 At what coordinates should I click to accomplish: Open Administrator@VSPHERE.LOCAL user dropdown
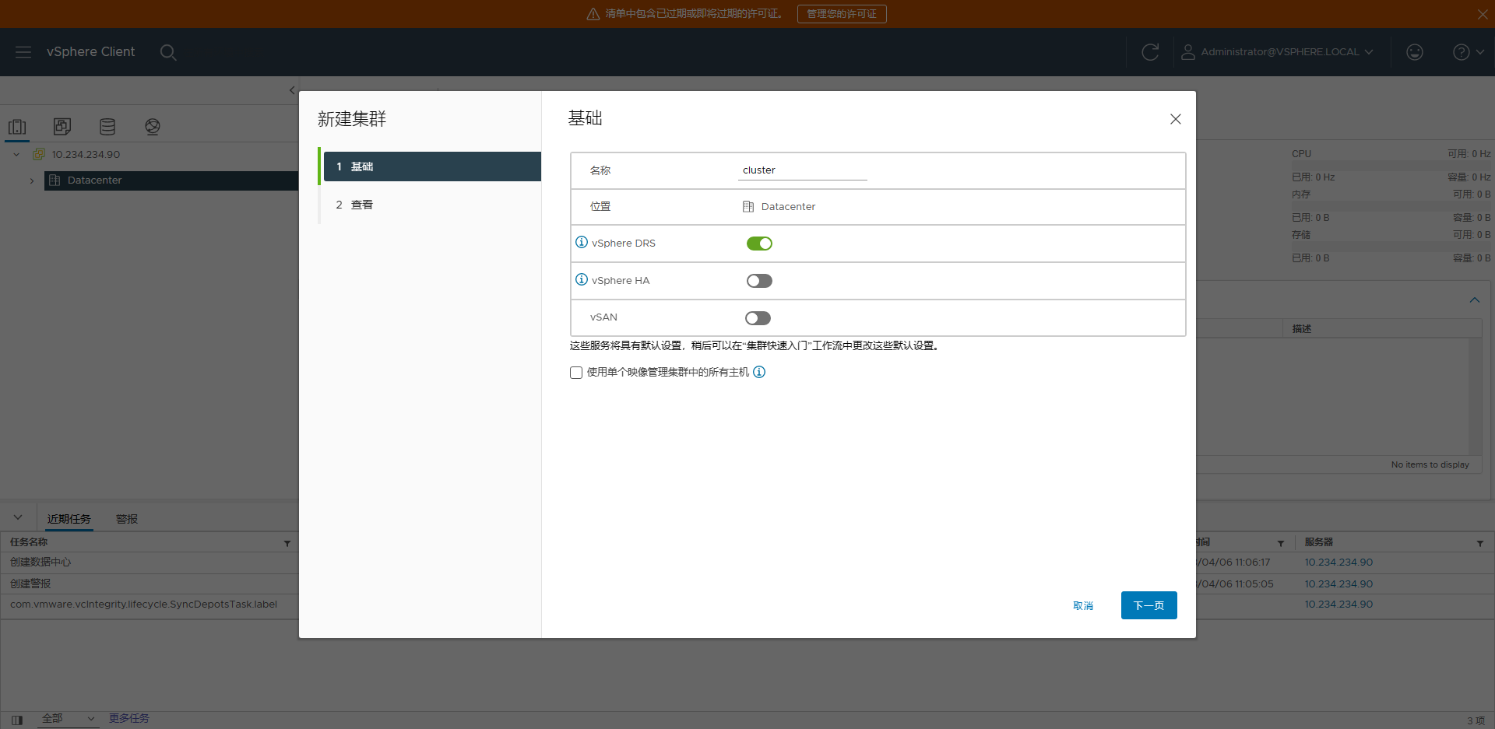(1278, 52)
